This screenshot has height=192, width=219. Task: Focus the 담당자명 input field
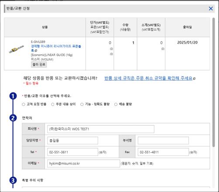pyautogui.click(x=72, y=141)
